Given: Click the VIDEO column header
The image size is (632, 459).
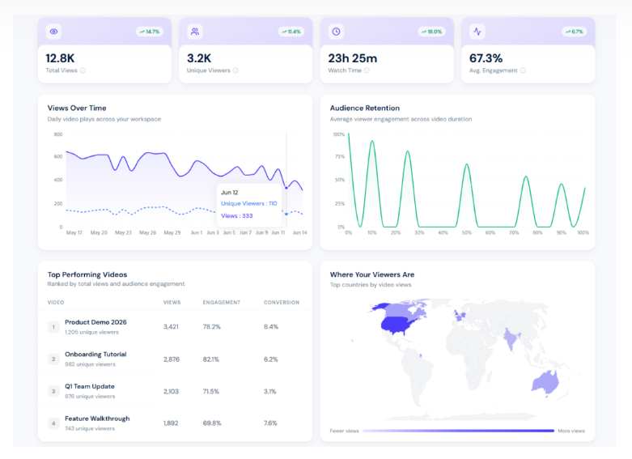Looking at the screenshot, I should [56, 303].
